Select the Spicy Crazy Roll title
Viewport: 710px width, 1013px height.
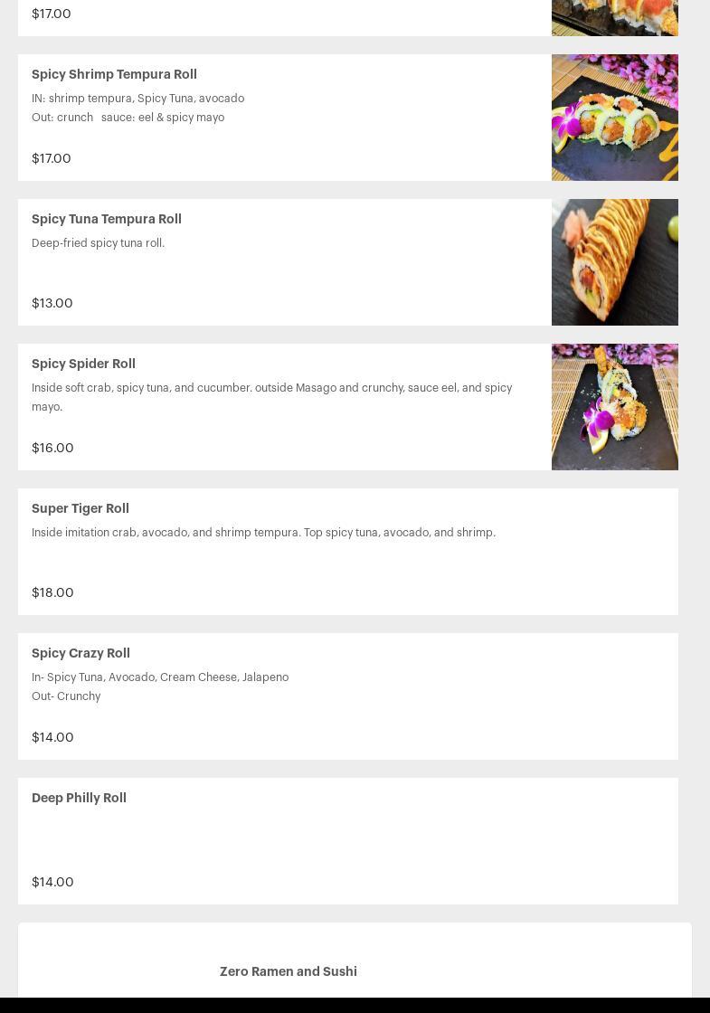click(80, 653)
